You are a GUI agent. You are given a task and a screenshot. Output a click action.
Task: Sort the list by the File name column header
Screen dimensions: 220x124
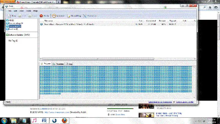[48, 21]
